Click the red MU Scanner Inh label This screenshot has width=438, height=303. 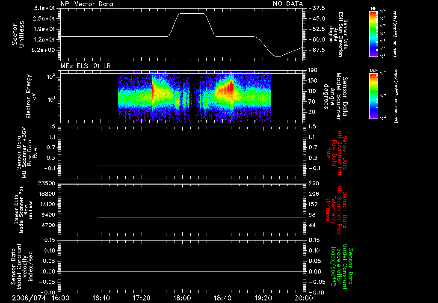(337, 153)
